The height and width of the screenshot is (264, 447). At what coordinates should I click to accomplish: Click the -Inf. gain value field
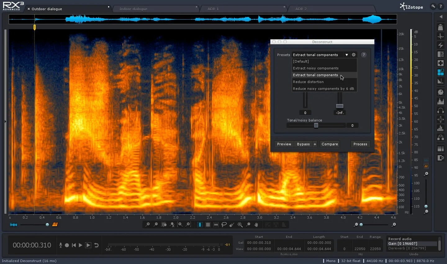coord(340,113)
